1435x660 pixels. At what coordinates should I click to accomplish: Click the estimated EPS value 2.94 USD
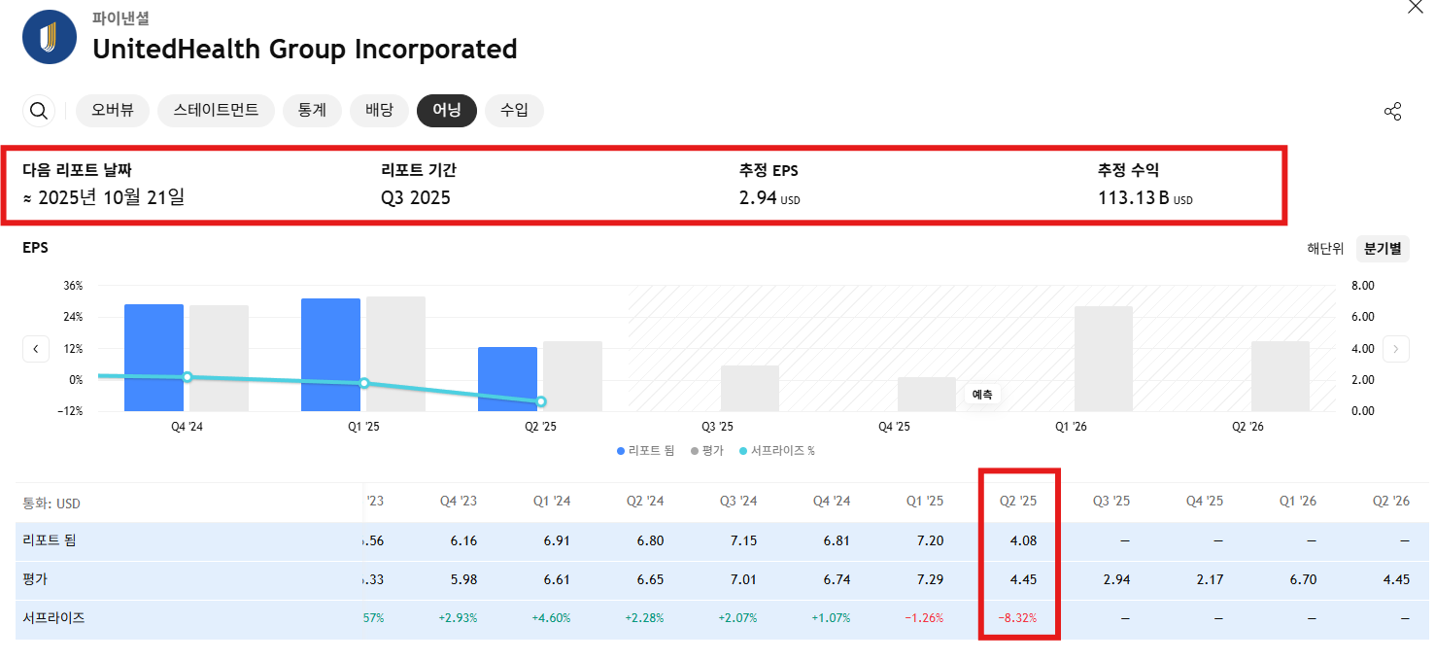point(769,198)
